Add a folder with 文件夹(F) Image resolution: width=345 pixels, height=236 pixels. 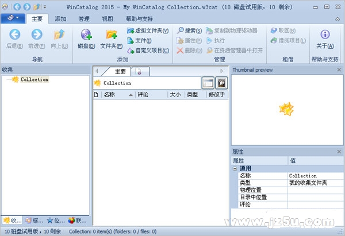112,39
